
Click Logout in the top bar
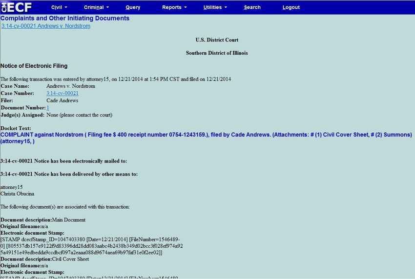[x=291, y=7]
